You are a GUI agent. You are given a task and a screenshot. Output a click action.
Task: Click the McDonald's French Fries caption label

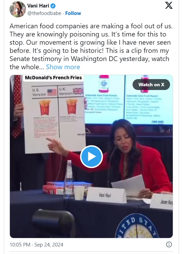coord(53,78)
